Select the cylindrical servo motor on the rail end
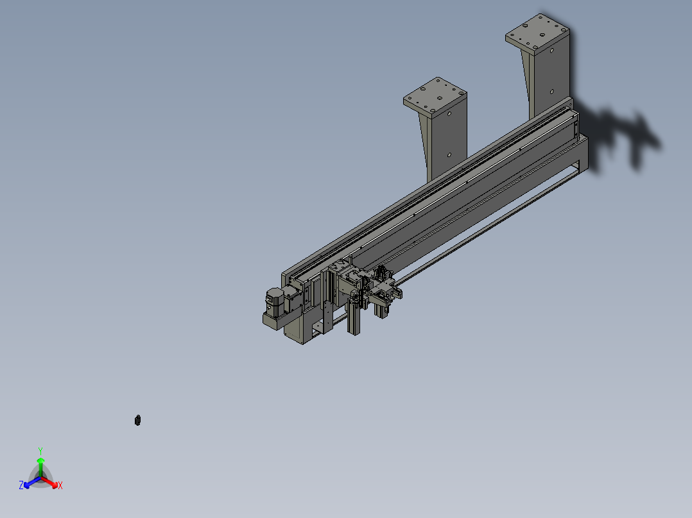This screenshot has height=518, width=692. [275, 301]
